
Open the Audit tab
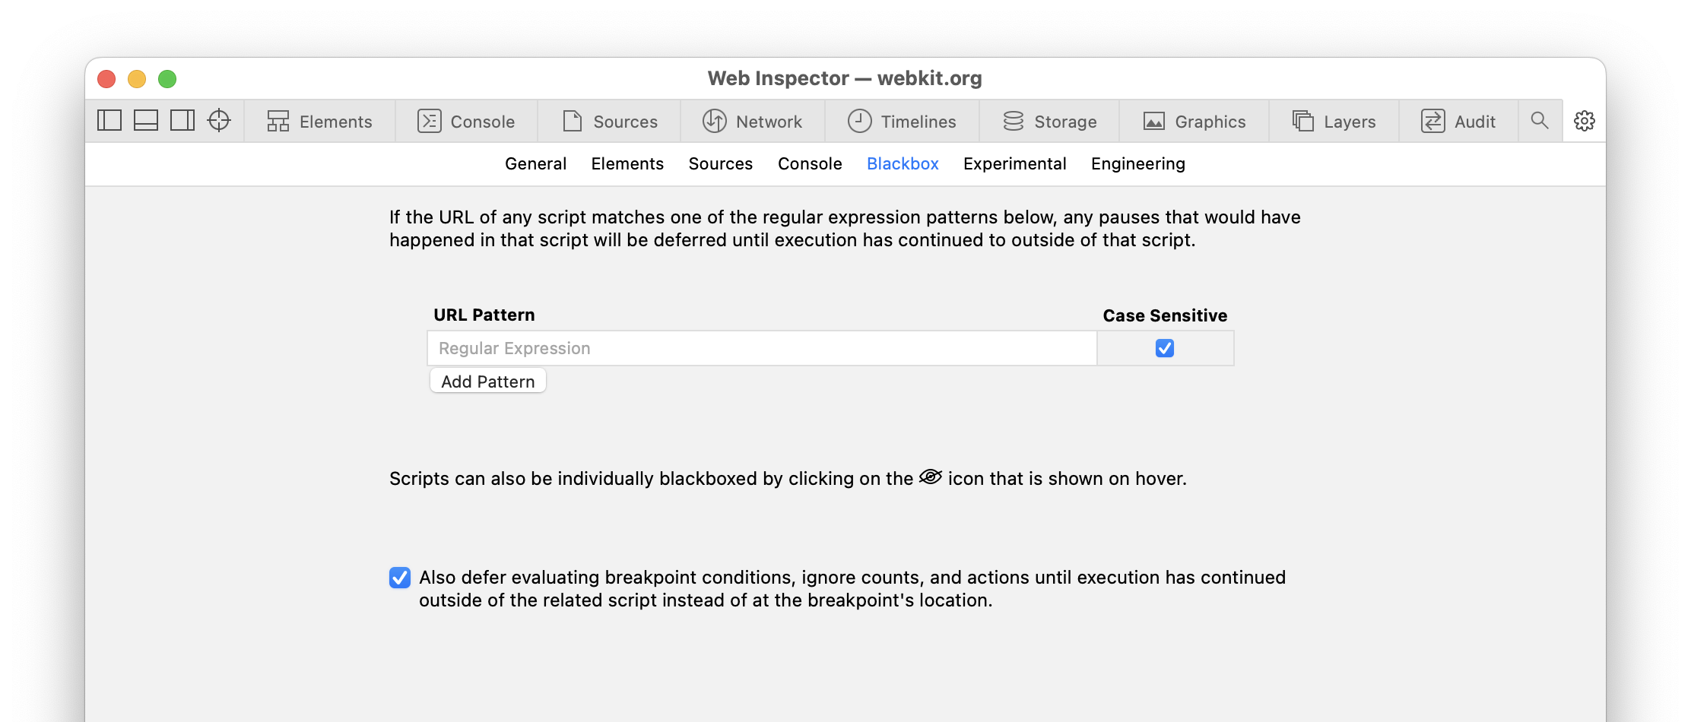[1458, 122]
